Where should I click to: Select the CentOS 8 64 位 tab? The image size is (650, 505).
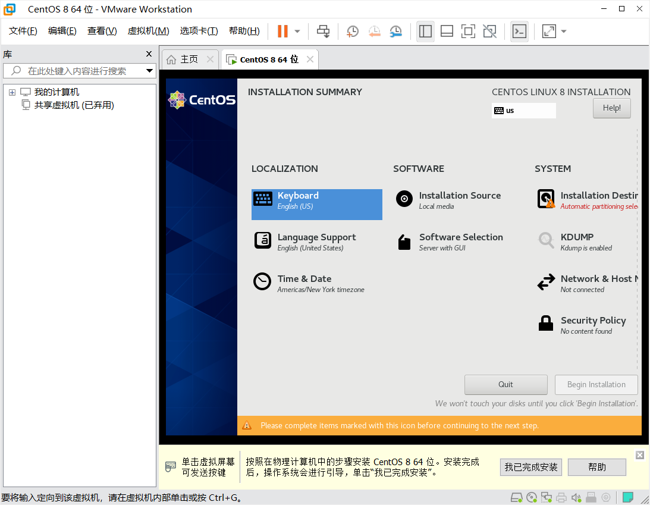click(268, 59)
